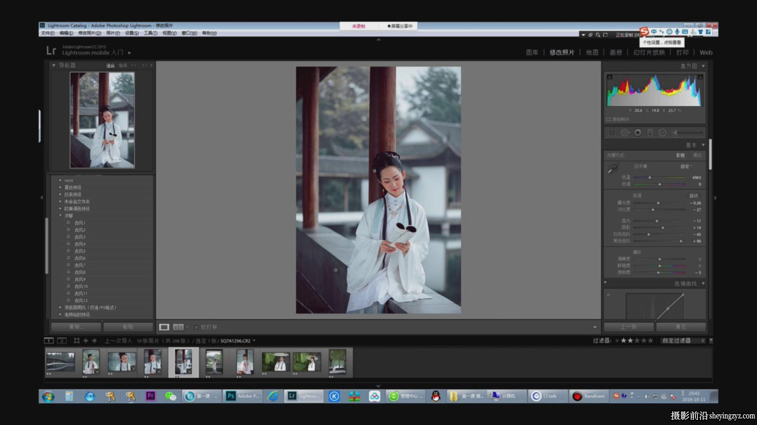Image resolution: width=757 pixels, height=425 pixels.
Task: Select the Adjustment Brush tool icon
Action: click(x=688, y=133)
